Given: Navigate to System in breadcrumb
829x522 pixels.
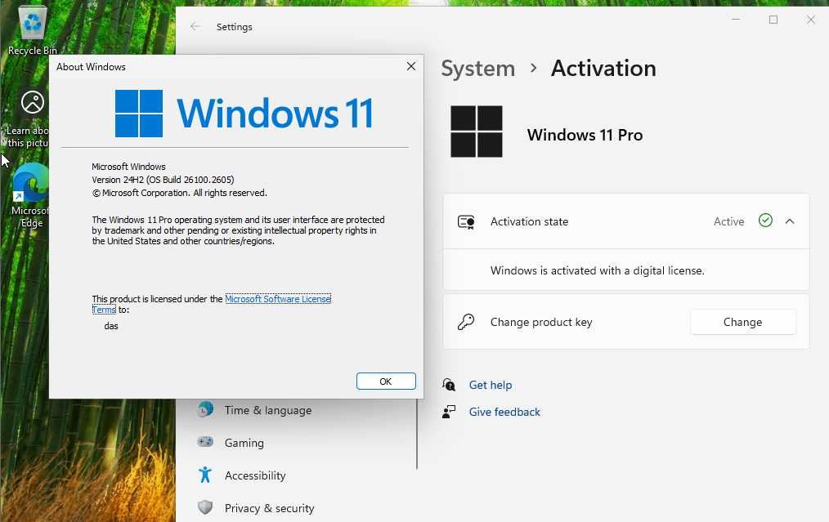Looking at the screenshot, I should 478,69.
